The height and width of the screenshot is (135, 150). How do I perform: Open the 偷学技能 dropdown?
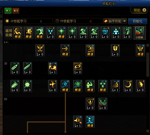click(x=115, y=21)
